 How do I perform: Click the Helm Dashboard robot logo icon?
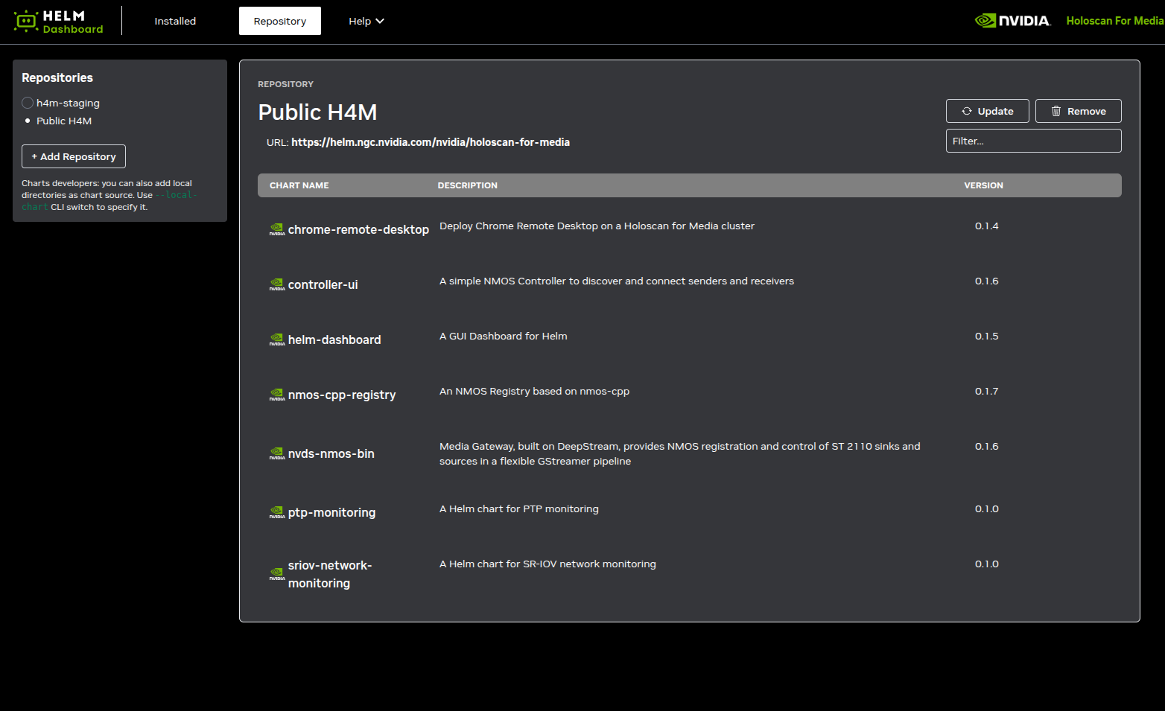pos(26,21)
